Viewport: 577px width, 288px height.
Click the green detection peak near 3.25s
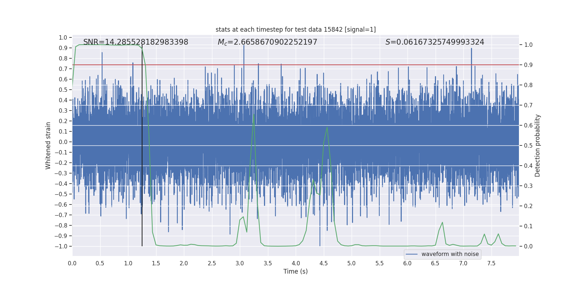point(254,115)
